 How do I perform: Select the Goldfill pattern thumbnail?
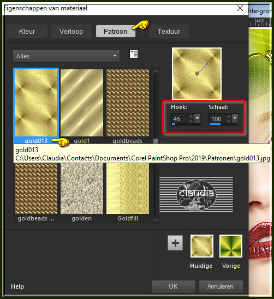pyautogui.click(x=128, y=188)
